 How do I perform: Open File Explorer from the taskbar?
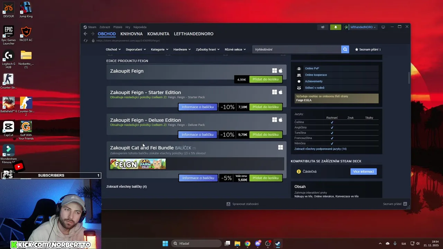pyautogui.click(x=237, y=243)
